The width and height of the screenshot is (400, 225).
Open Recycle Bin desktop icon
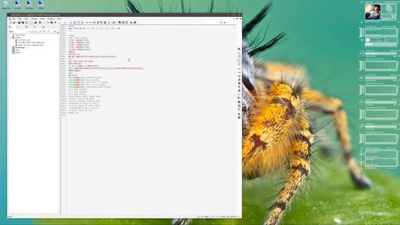[6, 4]
